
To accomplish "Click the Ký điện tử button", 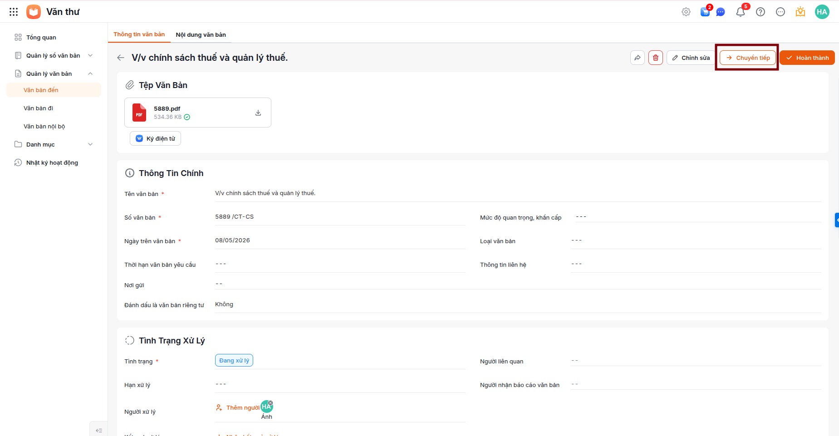I will (x=155, y=138).
